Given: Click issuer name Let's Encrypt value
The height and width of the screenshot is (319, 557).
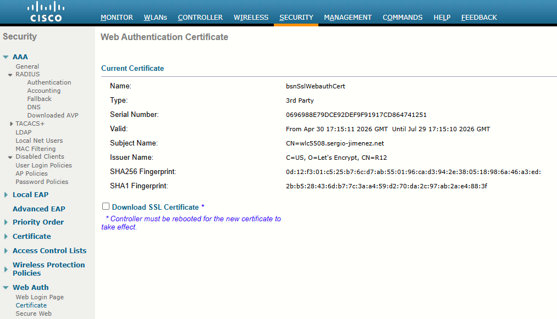Looking at the screenshot, I should coord(337,158).
